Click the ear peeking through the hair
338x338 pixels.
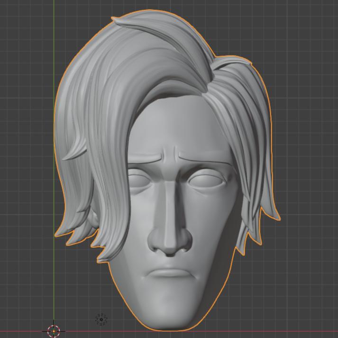click(94, 219)
